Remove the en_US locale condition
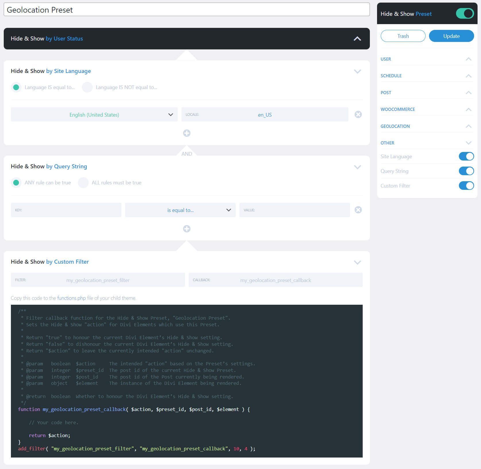The width and height of the screenshot is (481, 469). [358, 114]
